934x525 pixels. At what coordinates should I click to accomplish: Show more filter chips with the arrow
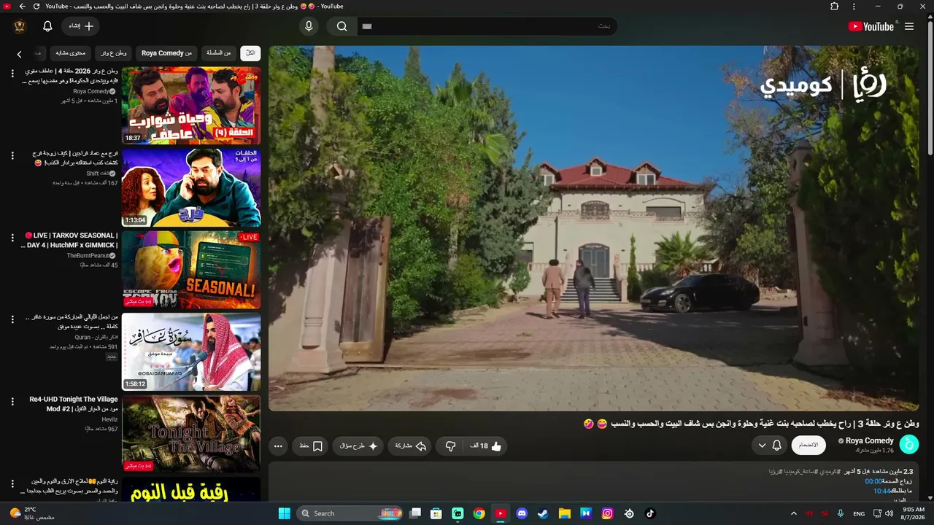coord(20,53)
